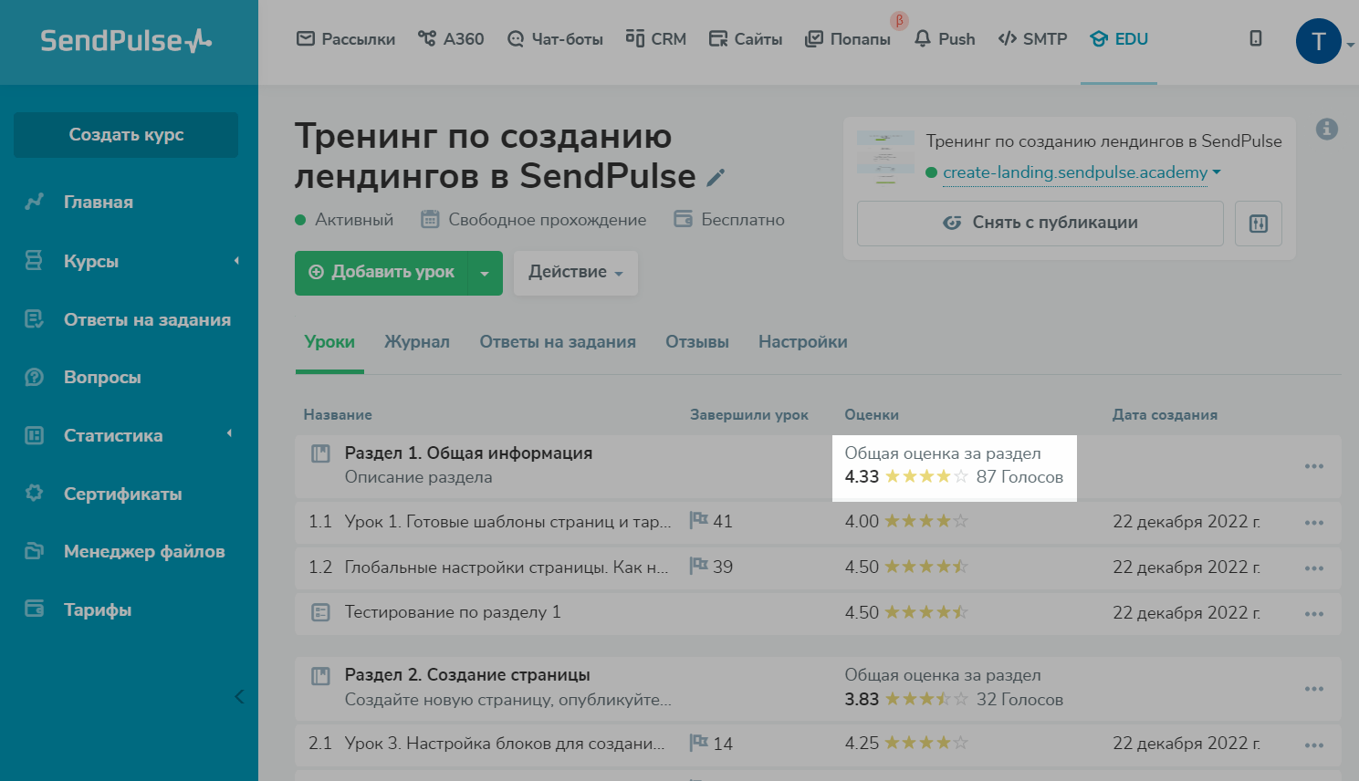1359x781 pixels.
Task: Open the user avatar T menu
Action: click(1318, 42)
